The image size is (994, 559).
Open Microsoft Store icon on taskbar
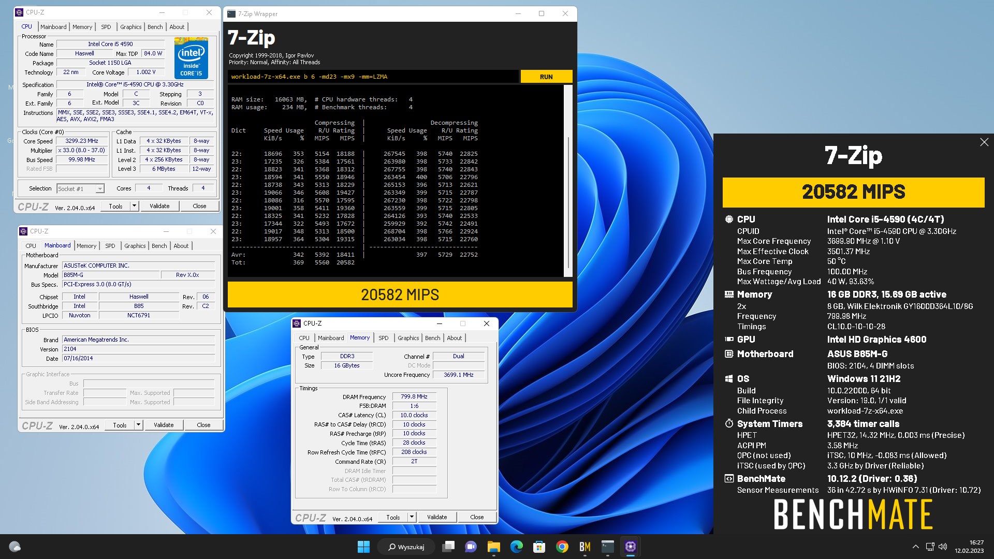click(539, 547)
